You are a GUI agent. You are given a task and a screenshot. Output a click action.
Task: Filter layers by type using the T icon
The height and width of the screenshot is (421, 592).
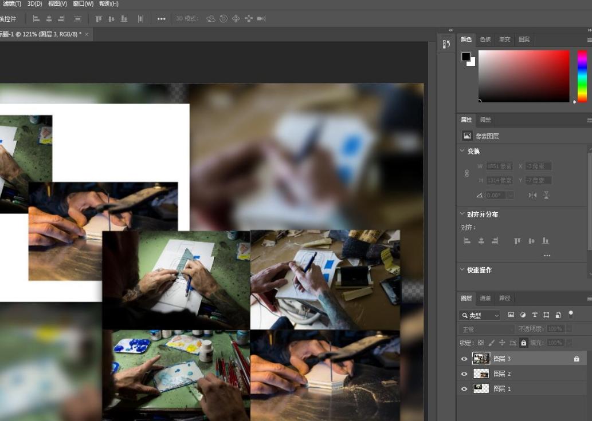[x=535, y=315]
